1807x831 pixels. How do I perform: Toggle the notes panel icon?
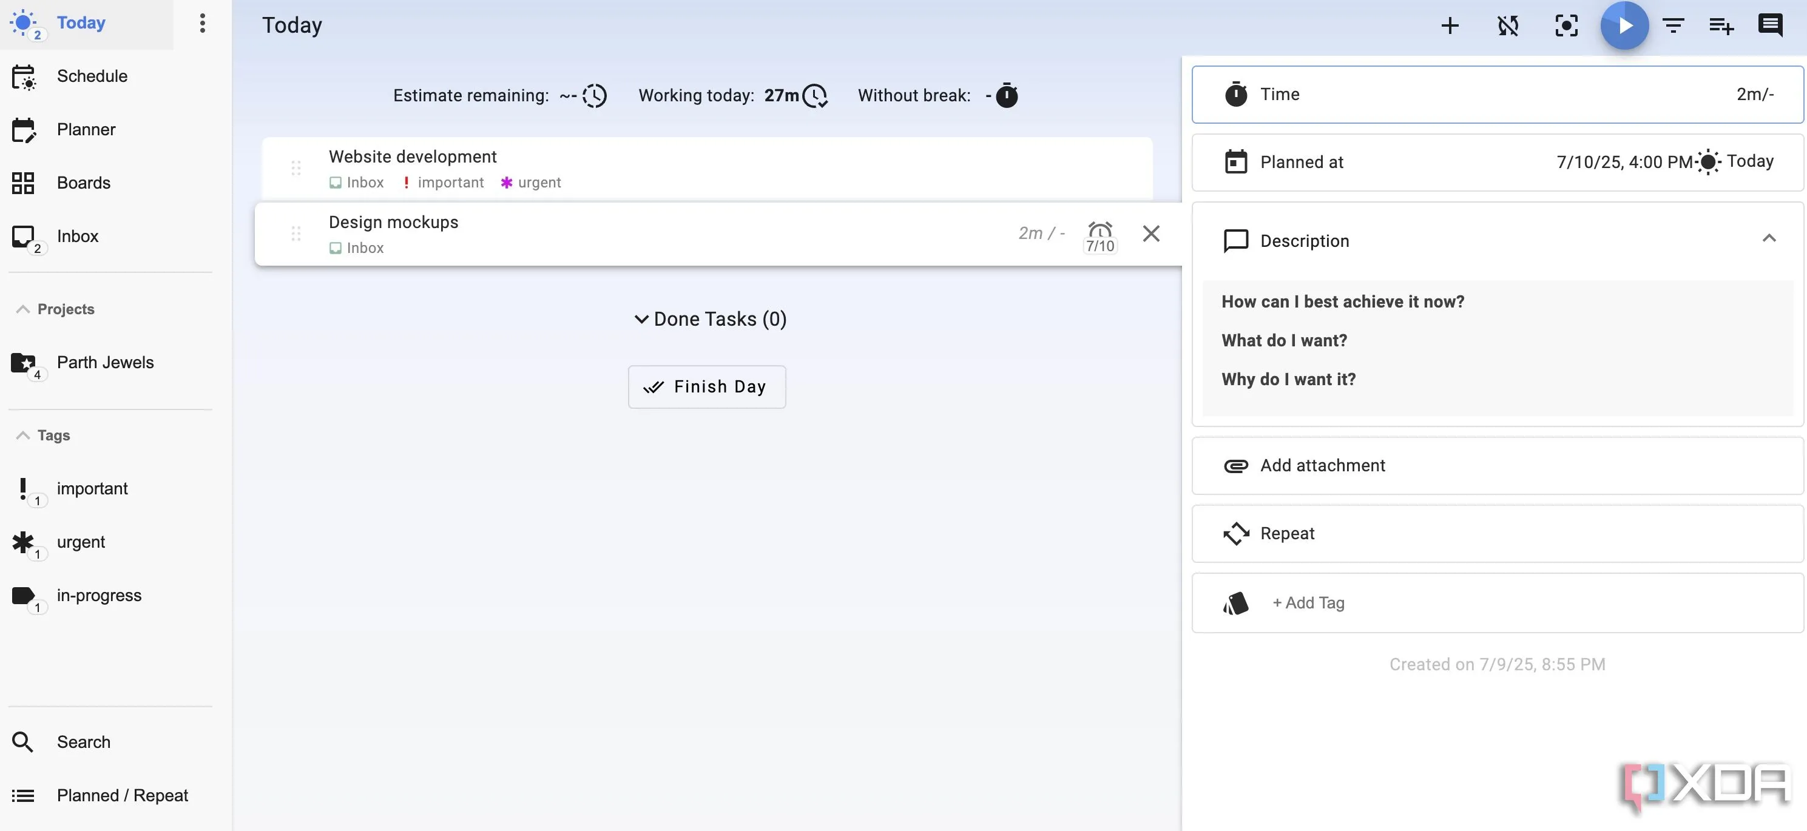pos(1770,26)
